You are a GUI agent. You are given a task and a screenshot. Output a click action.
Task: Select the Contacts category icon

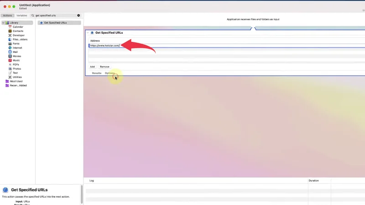tap(10, 31)
